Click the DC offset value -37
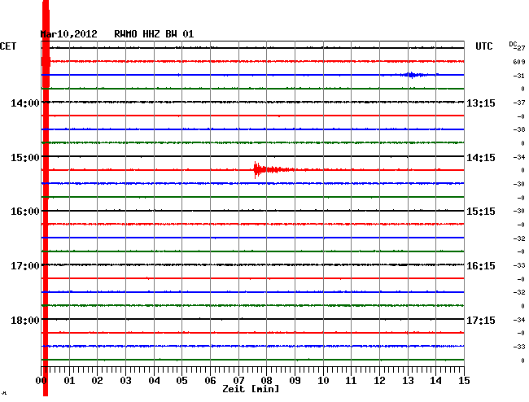 tap(519, 103)
